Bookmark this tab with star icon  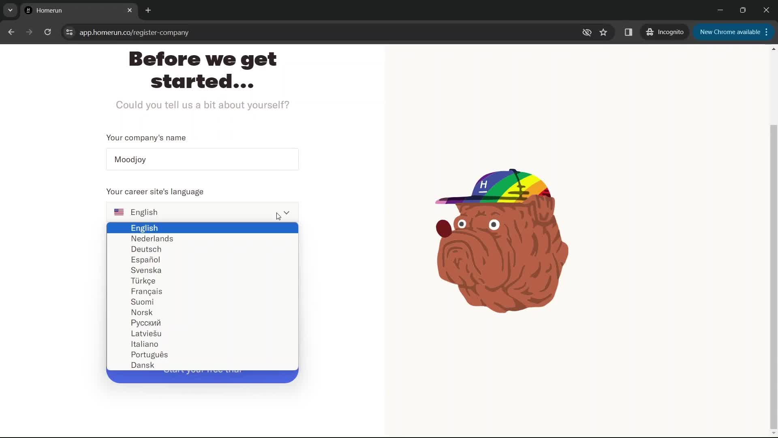coord(603,32)
